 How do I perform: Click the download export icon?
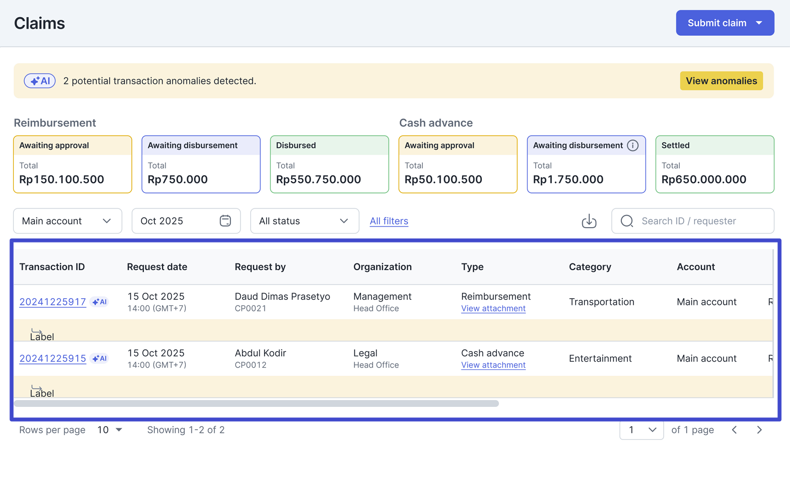[x=589, y=221]
